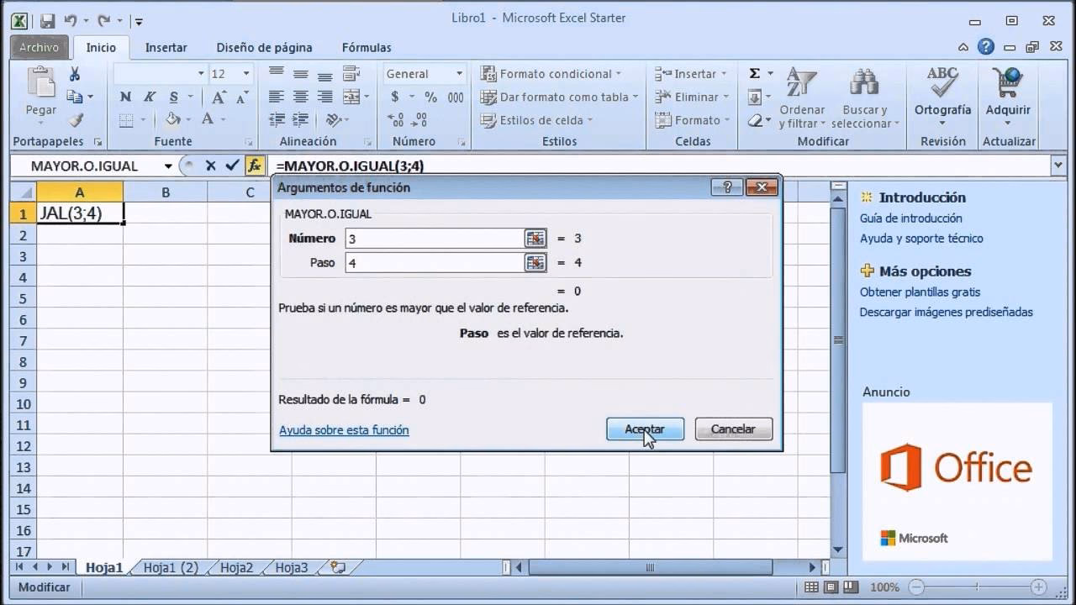Open the Ayuda sobre esta función link
Image resolution: width=1076 pixels, height=605 pixels.
click(x=344, y=430)
